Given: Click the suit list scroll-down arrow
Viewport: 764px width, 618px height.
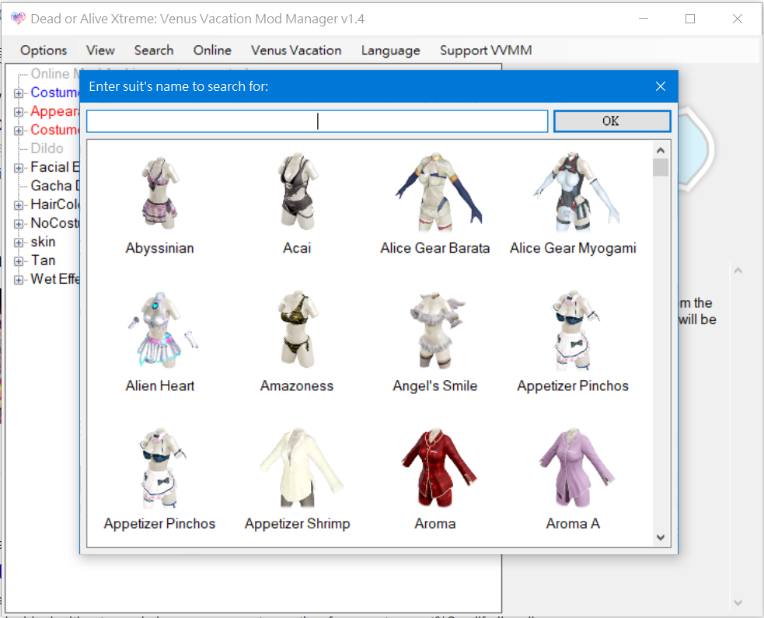Looking at the screenshot, I should 661,538.
